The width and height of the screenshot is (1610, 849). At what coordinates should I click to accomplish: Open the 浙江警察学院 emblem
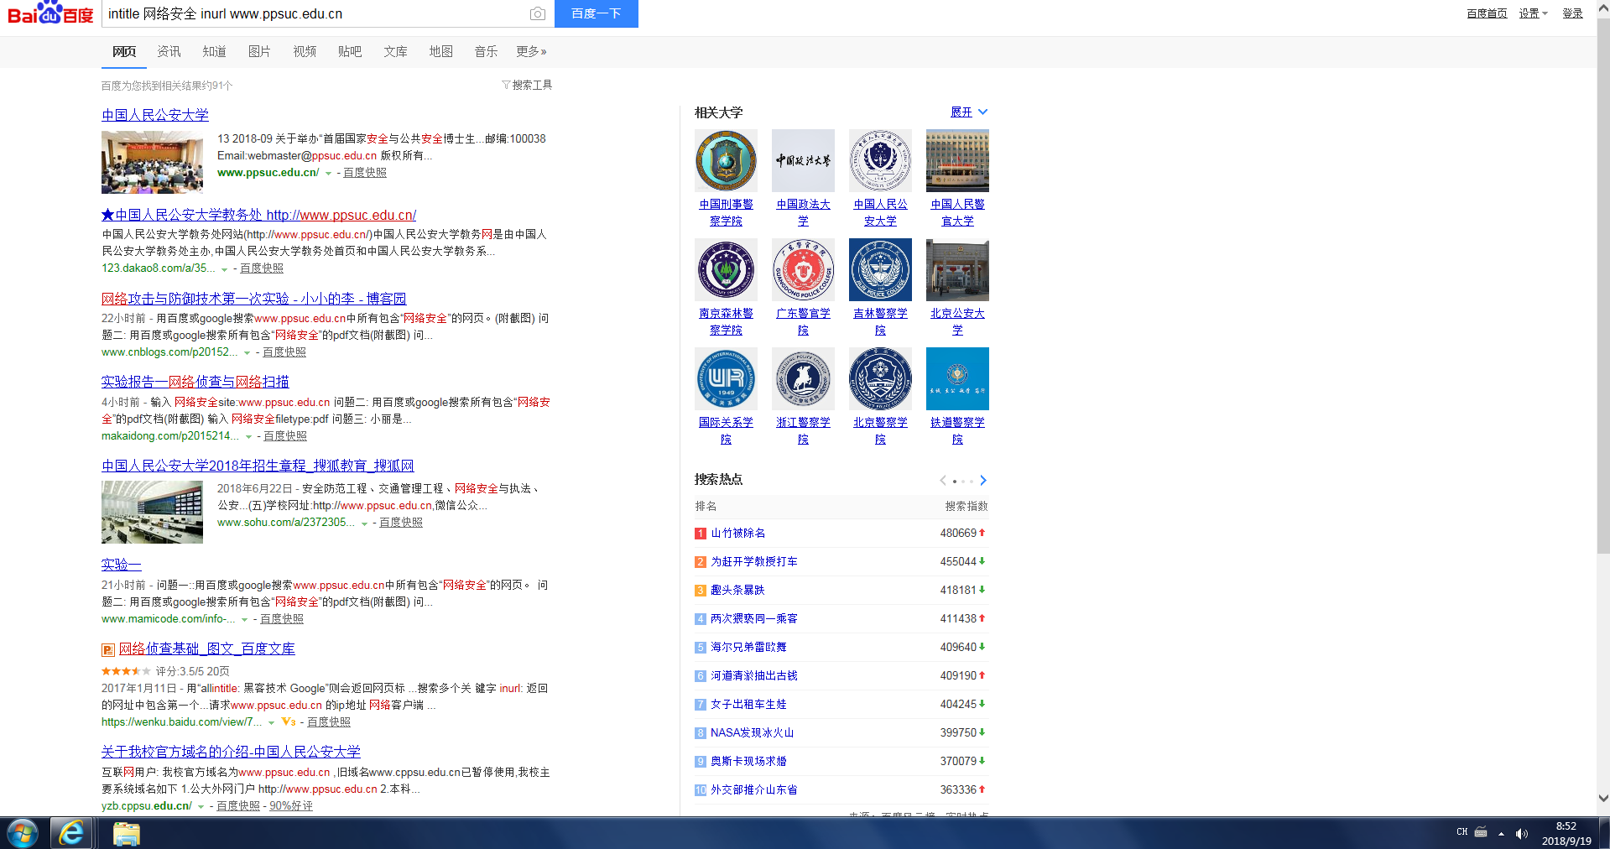tap(803, 378)
